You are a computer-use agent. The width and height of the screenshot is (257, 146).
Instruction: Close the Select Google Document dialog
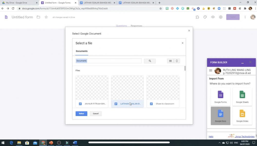point(189,31)
